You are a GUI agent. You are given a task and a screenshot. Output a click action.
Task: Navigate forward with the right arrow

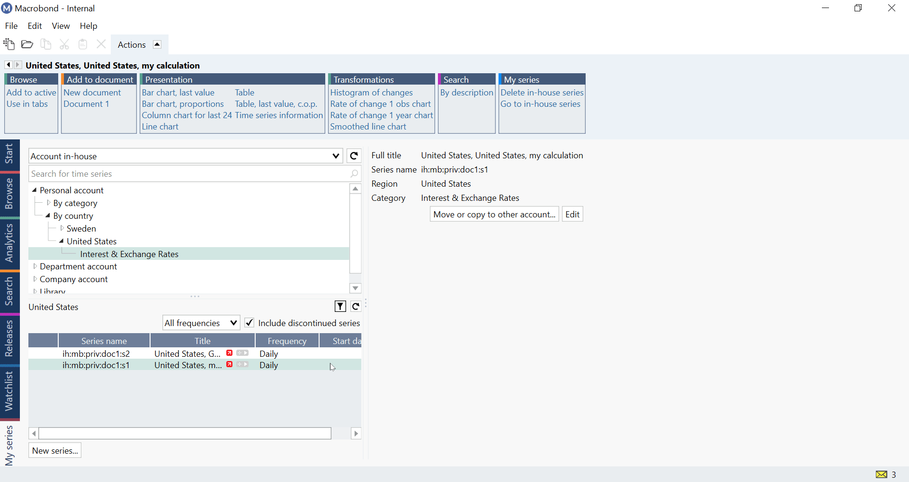(18, 65)
